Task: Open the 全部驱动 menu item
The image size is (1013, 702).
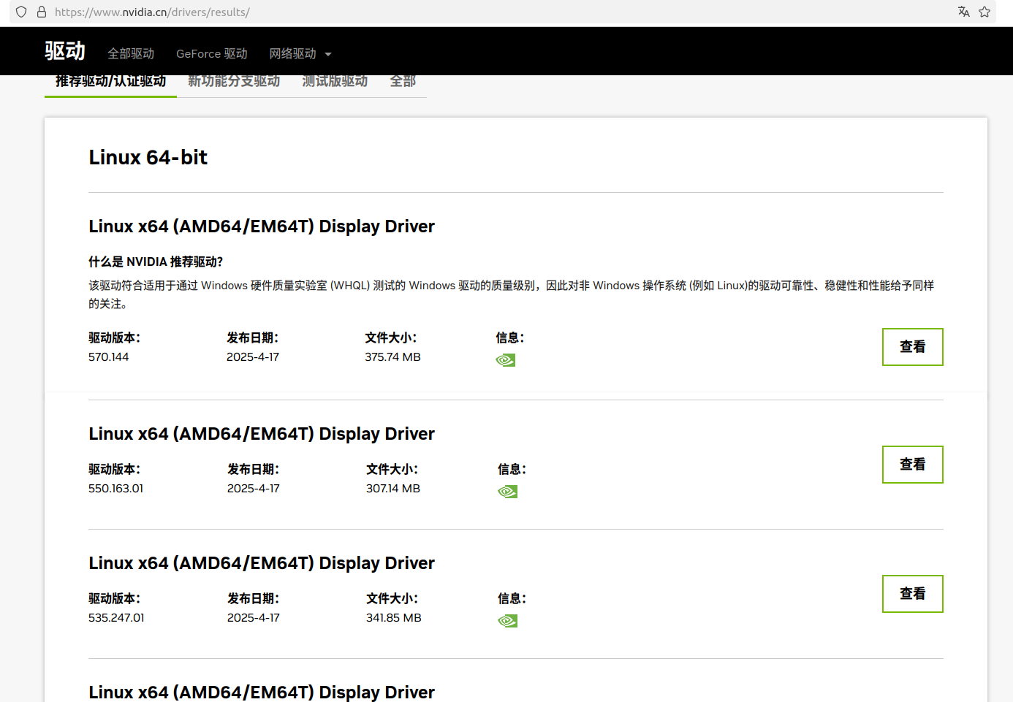Action: click(131, 53)
